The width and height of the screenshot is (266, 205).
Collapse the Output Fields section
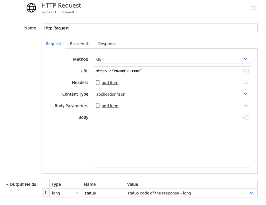coord(7,184)
